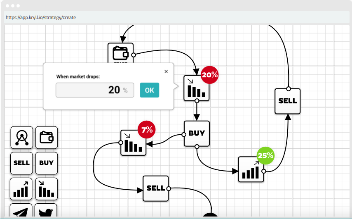Select the technical analysis compass tool in palette
This screenshot has height=219, width=352.
[x=22, y=138]
